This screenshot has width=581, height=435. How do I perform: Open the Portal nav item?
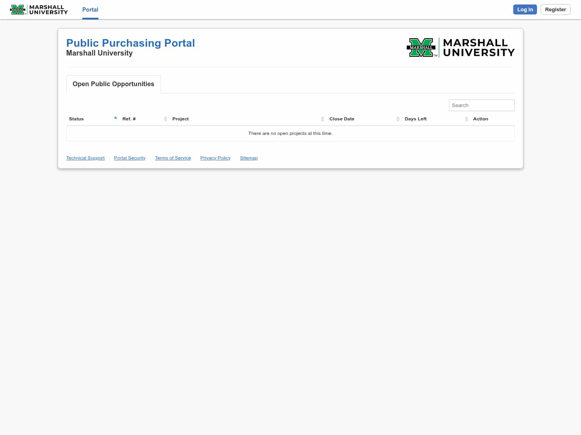[x=90, y=10]
